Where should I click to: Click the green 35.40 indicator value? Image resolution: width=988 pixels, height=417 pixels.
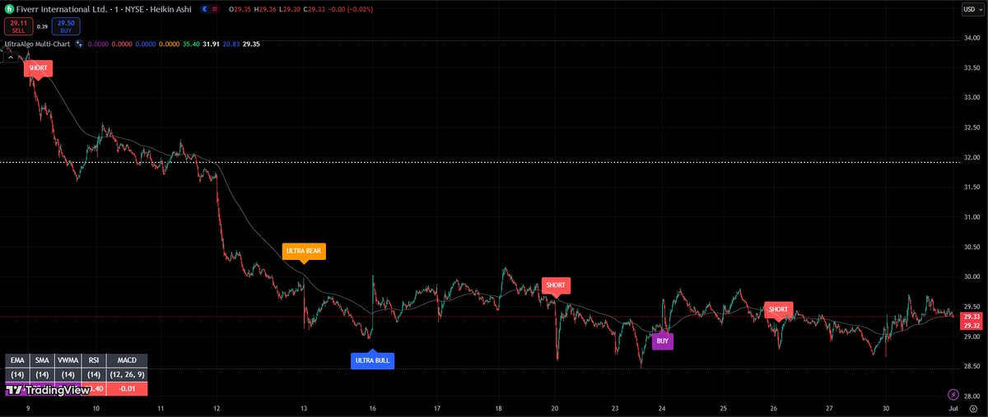click(191, 44)
